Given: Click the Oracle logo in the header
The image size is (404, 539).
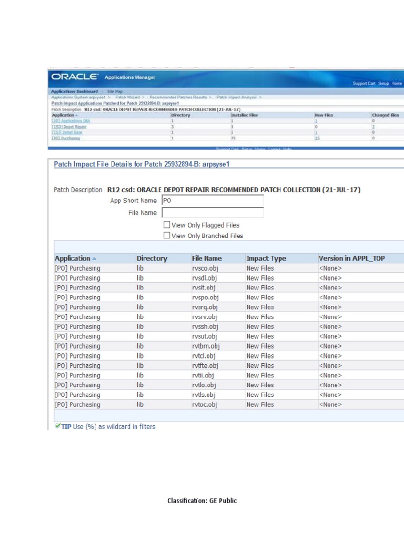Looking at the screenshot, I should pos(74,77).
